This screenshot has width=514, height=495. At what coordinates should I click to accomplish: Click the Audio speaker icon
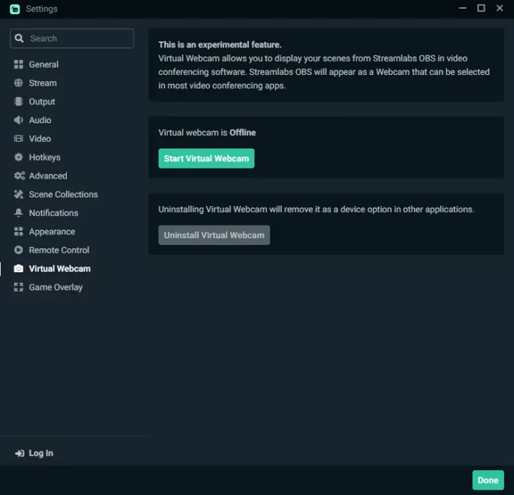(x=19, y=120)
